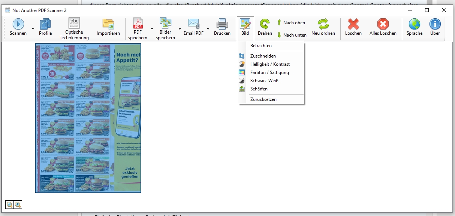
Task: Click the zoom in magnifier button
Action: pos(18,204)
